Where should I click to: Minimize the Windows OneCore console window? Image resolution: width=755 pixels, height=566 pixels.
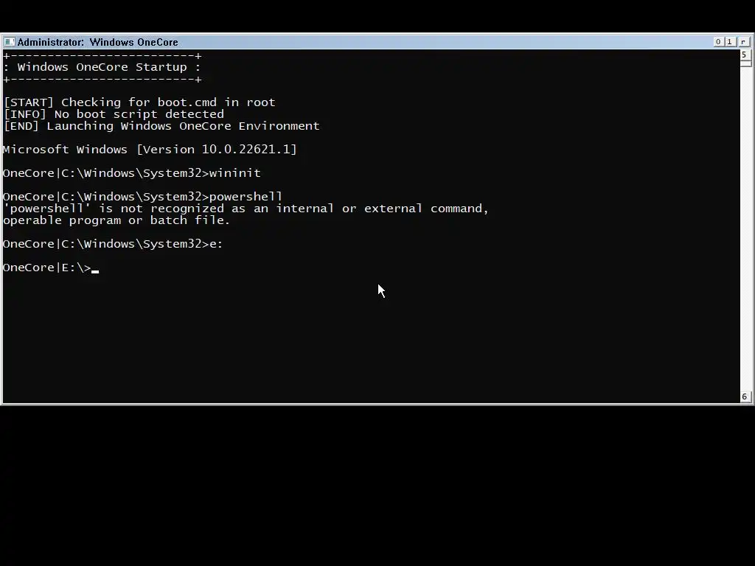coord(718,42)
